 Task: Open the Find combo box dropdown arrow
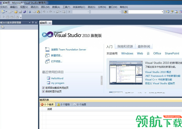(x=162, y=12)
